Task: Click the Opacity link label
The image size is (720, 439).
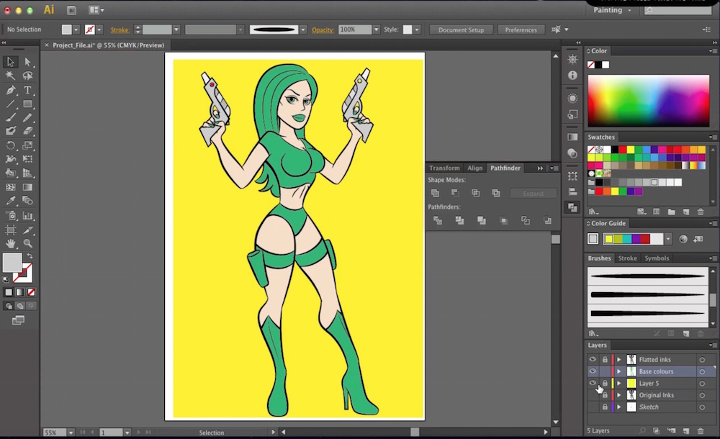Action: (x=323, y=30)
